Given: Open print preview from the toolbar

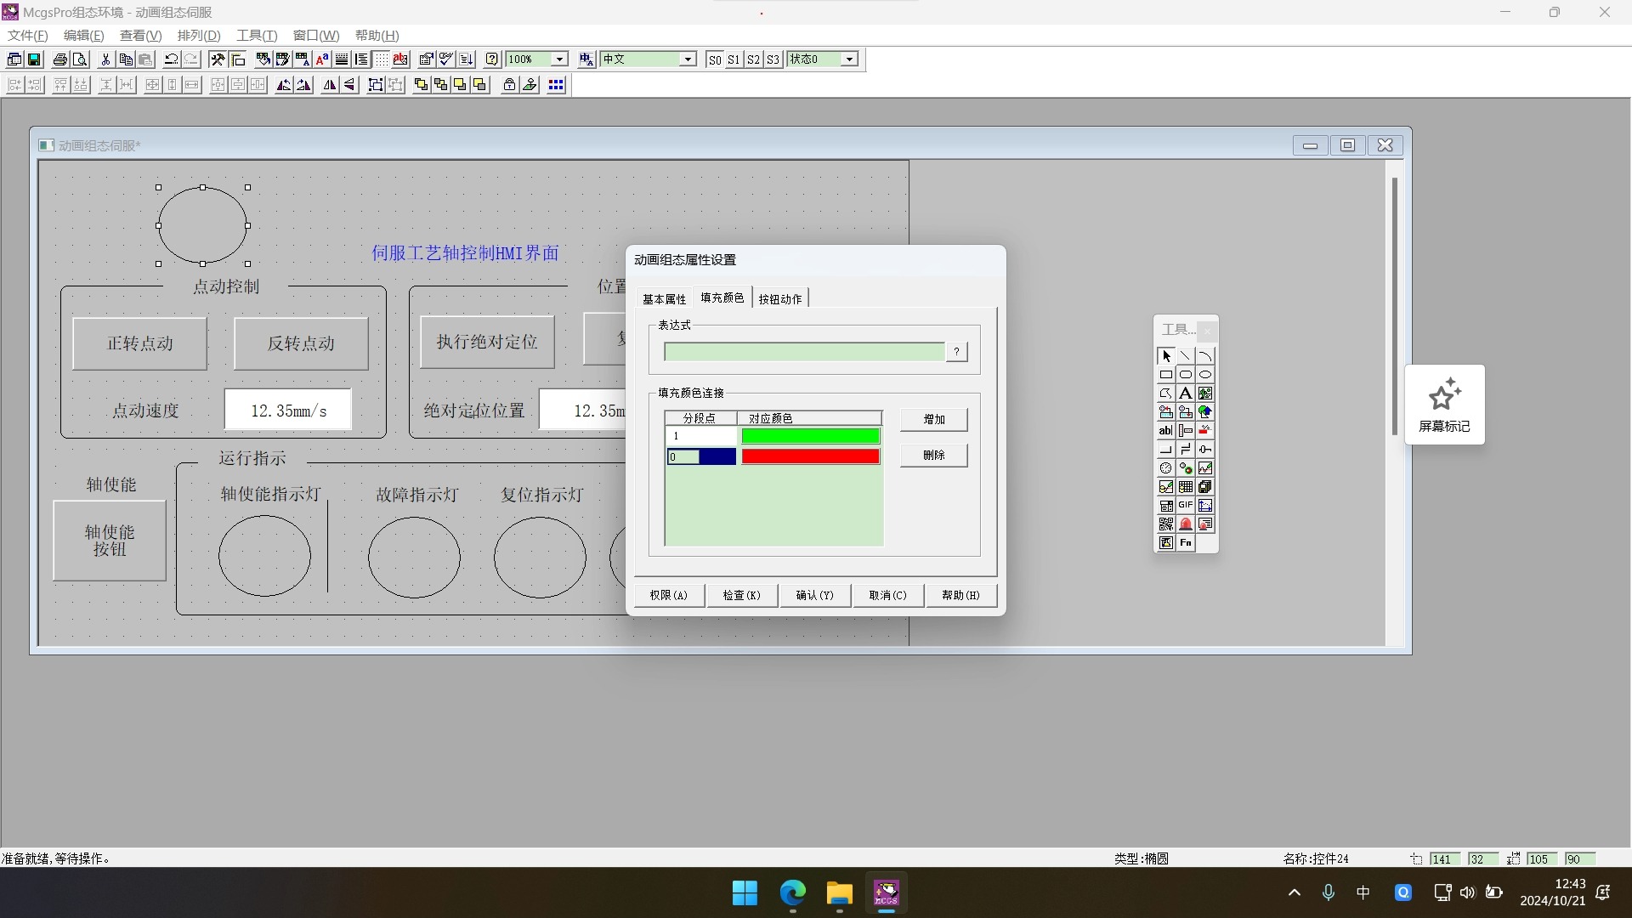Looking at the screenshot, I should click(x=80, y=59).
